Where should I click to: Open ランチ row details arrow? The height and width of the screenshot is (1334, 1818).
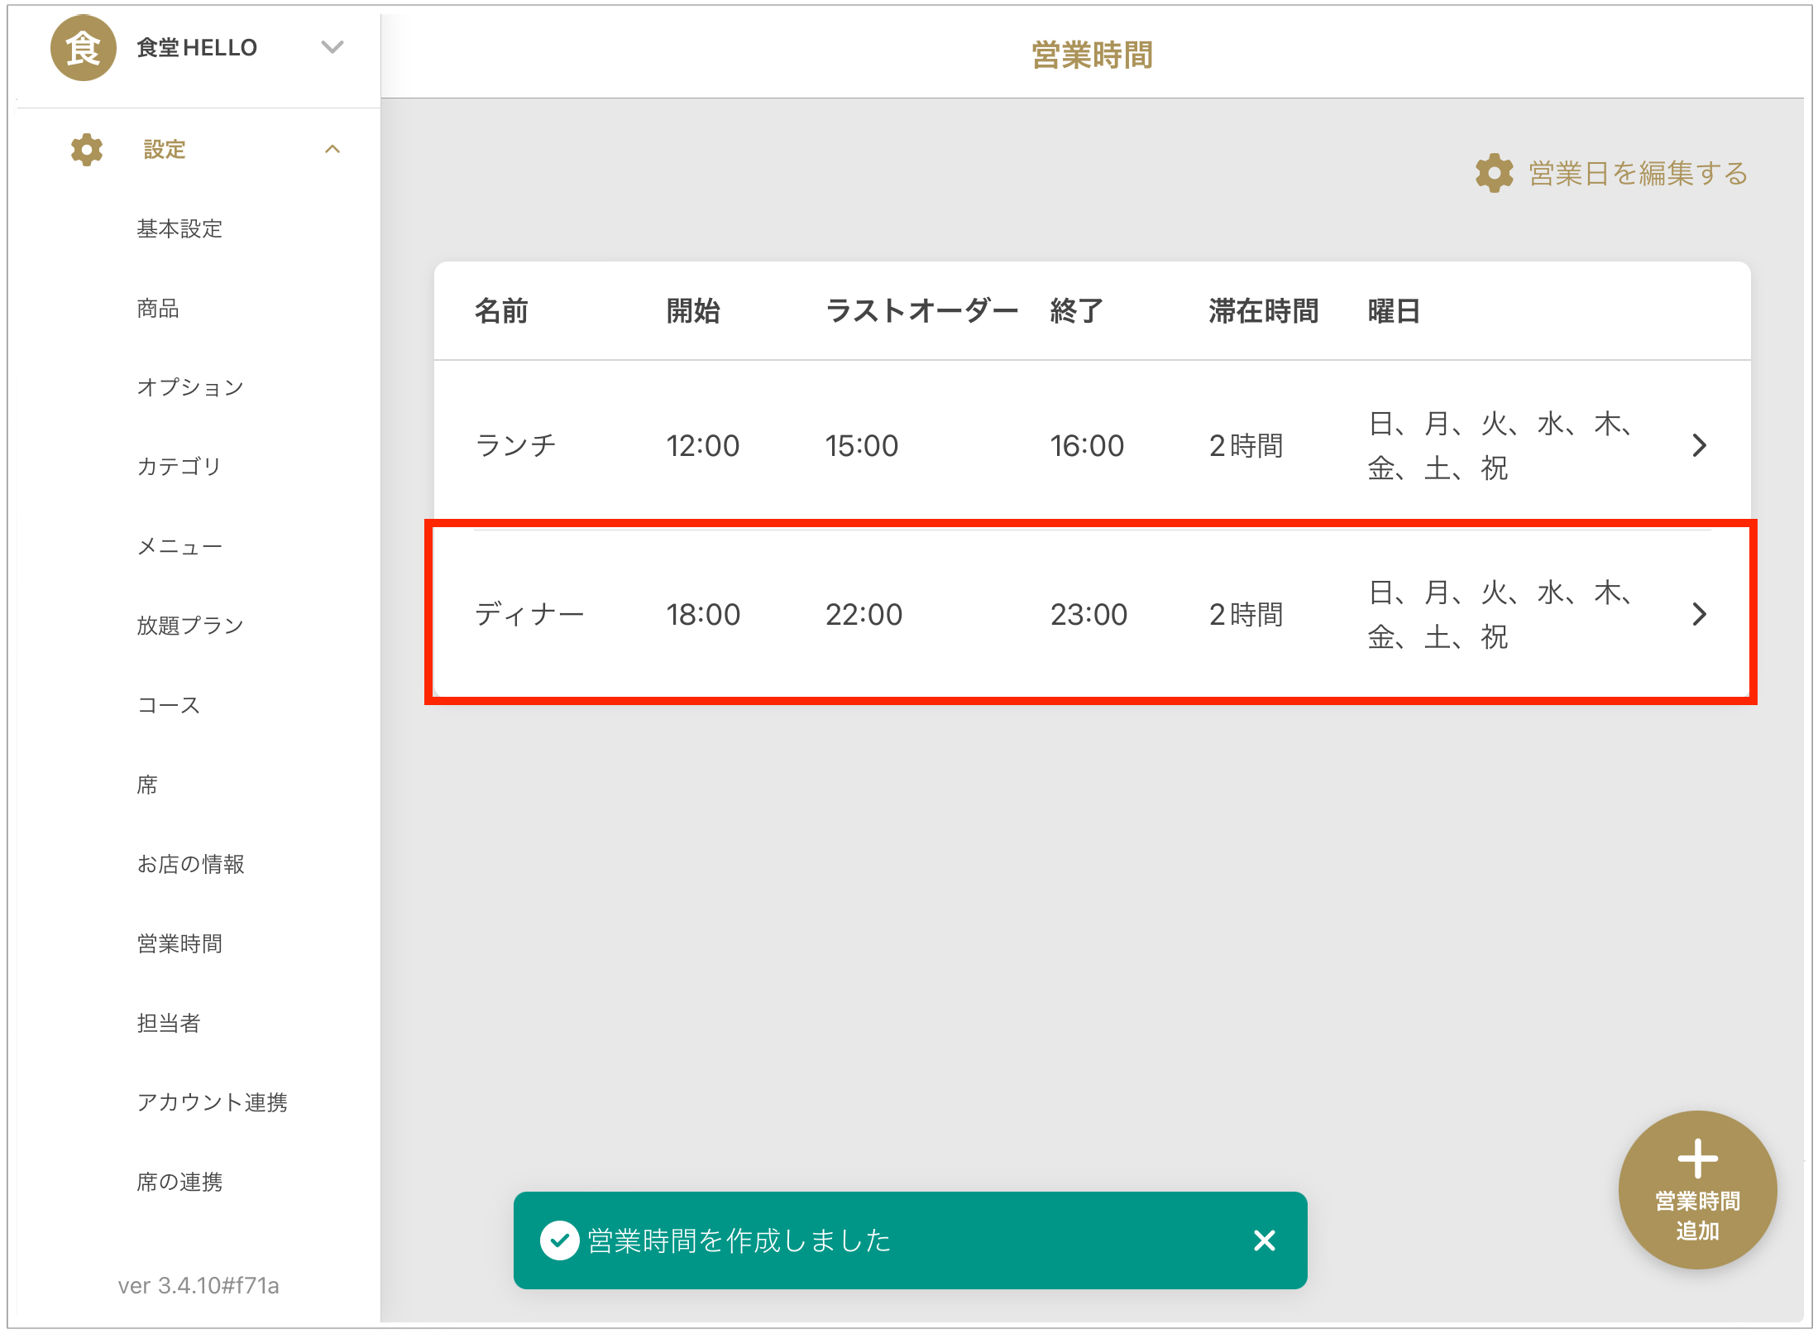(x=1699, y=445)
